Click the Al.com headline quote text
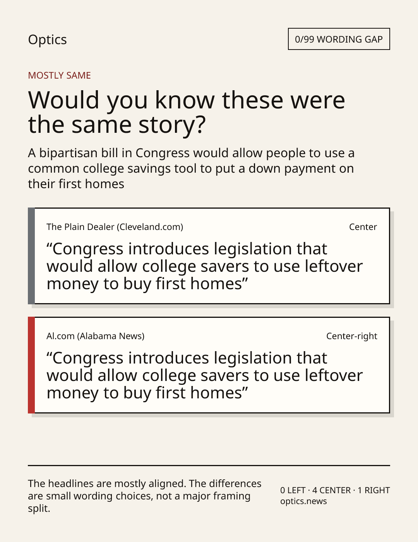This screenshot has width=418, height=542. pyautogui.click(x=205, y=376)
